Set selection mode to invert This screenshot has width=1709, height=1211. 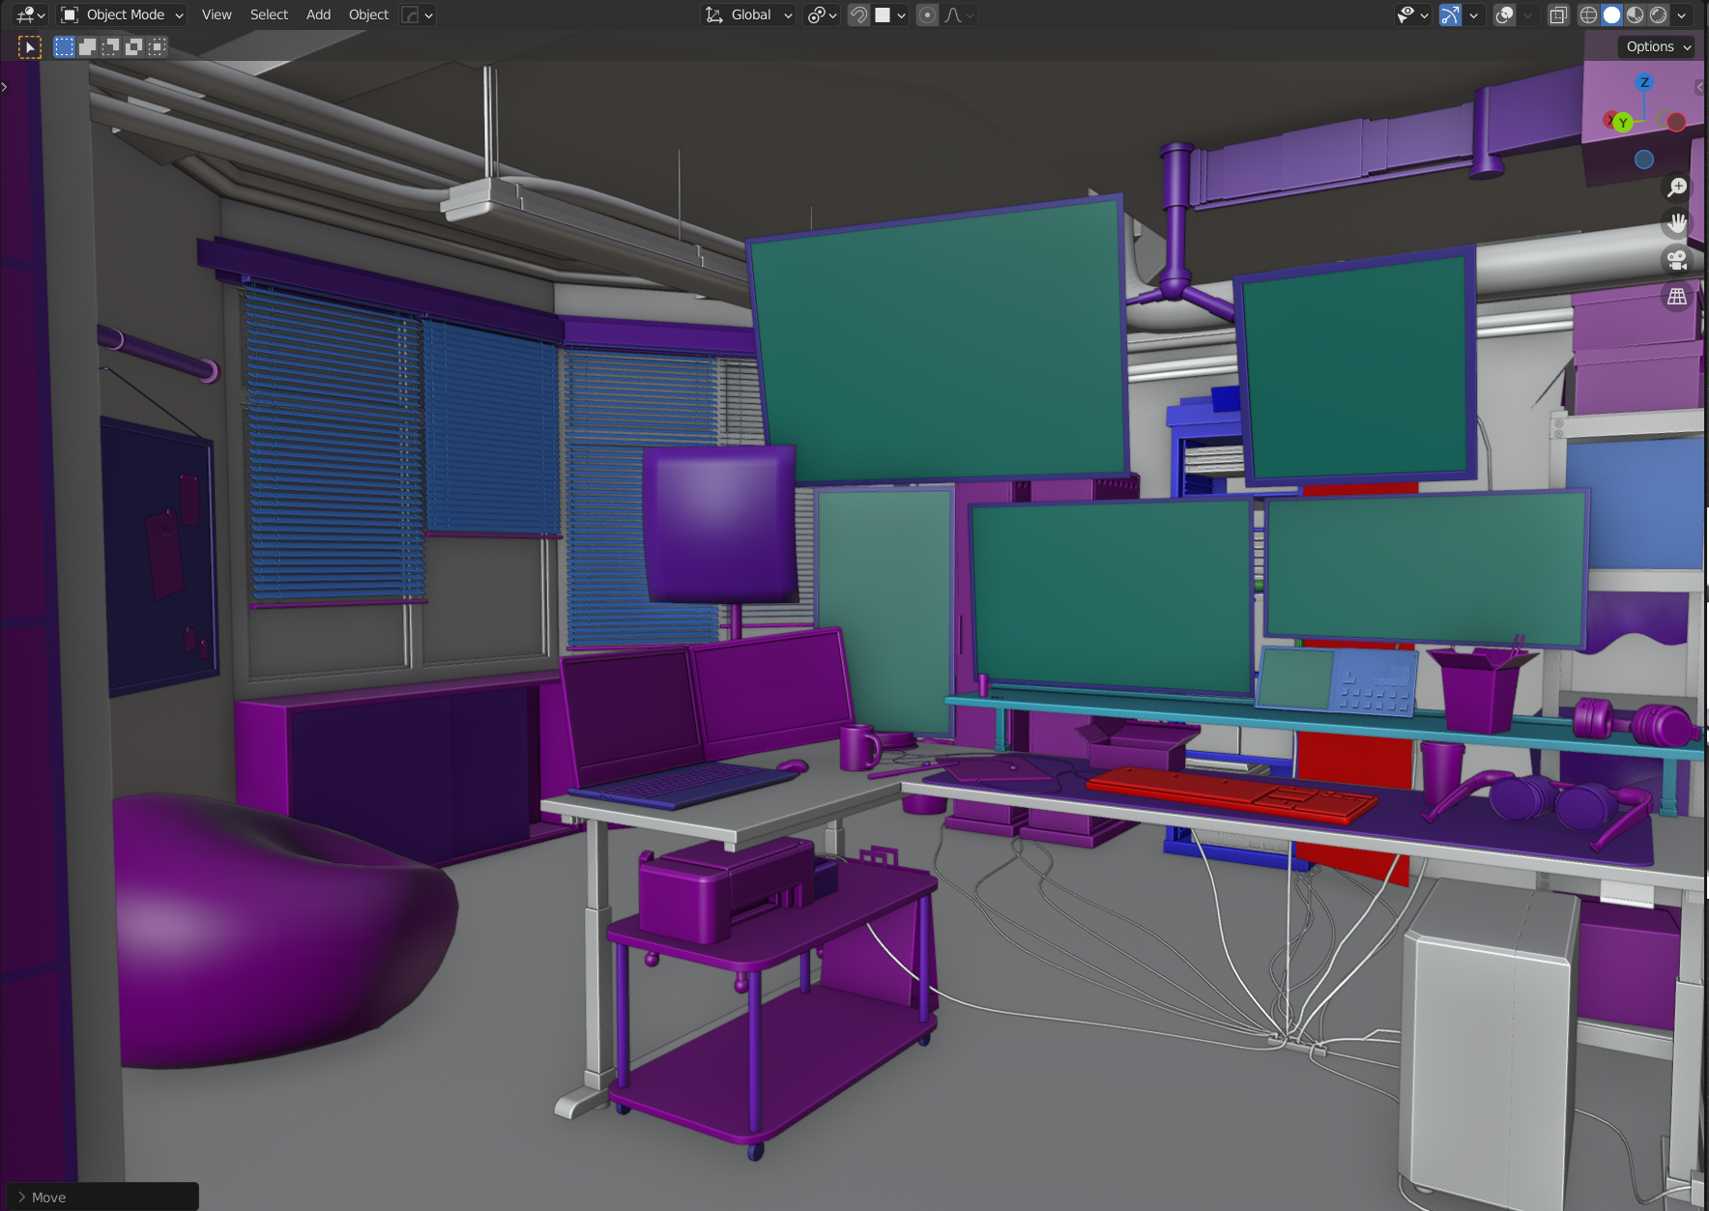click(133, 46)
